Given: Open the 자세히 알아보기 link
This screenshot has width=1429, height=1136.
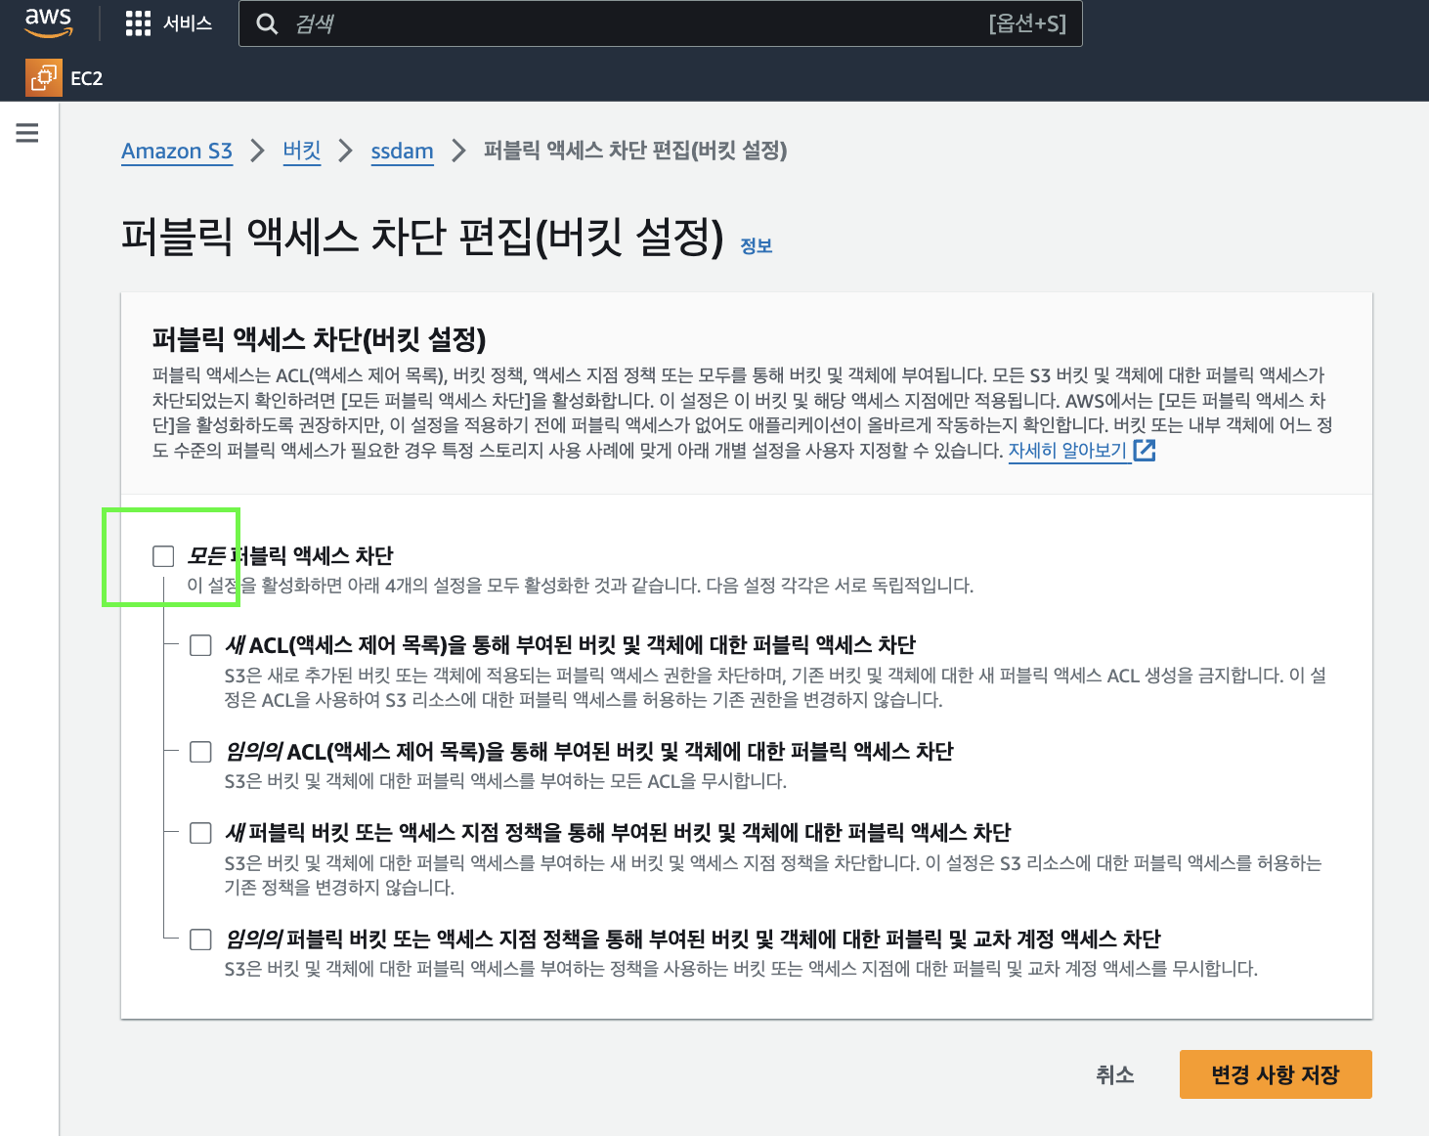Looking at the screenshot, I should [x=1067, y=451].
